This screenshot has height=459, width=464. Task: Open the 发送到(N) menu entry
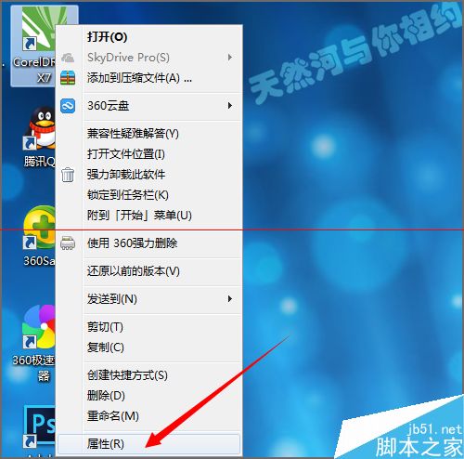(148, 299)
